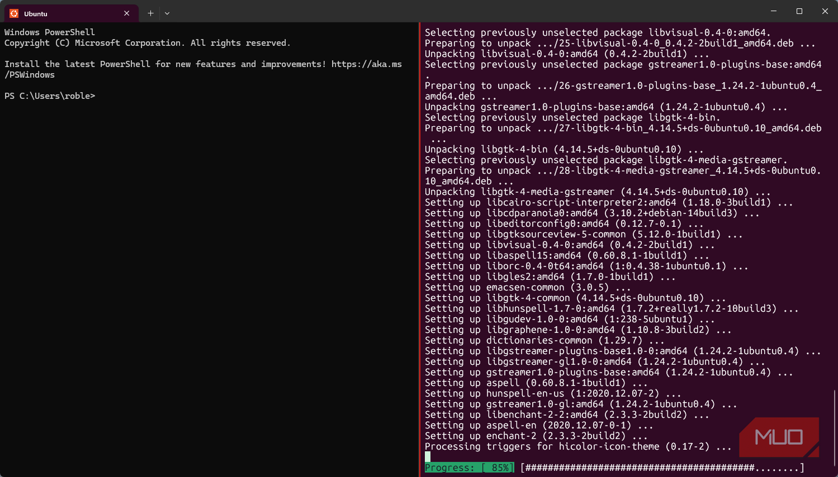Click 'Setting up libenchant-2-2:amd64' line
Image resolution: width=838 pixels, height=477 pixels.
click(x=567, y=414)
